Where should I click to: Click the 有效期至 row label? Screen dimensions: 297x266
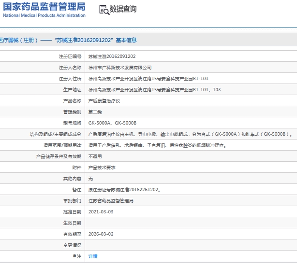click(72, 234)
